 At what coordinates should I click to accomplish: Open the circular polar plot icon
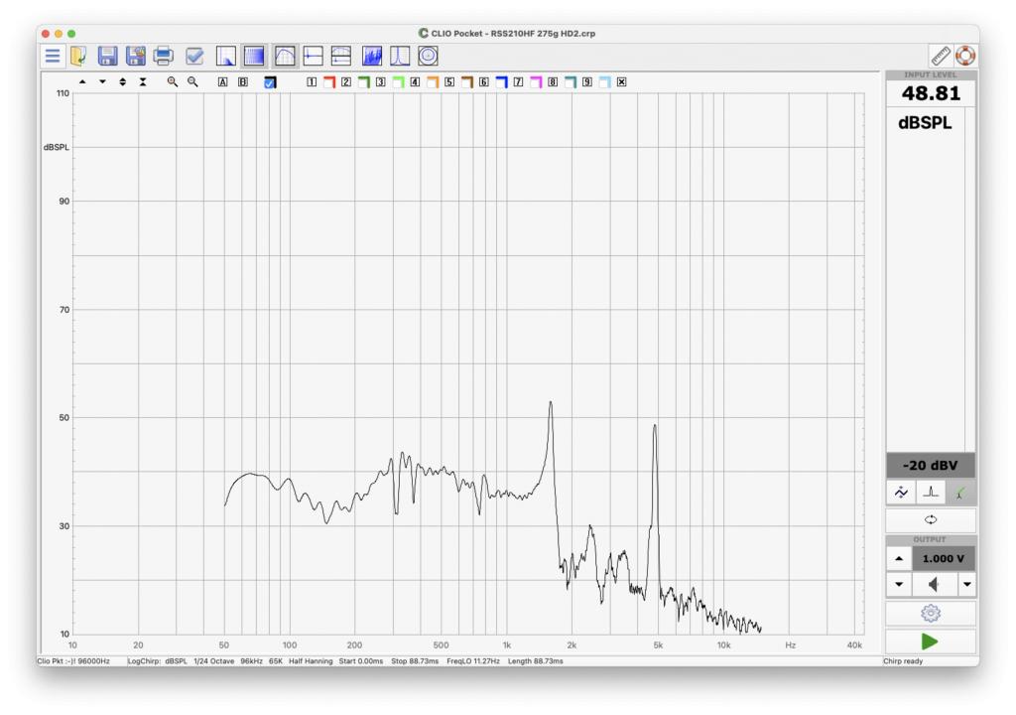point(428,57)
